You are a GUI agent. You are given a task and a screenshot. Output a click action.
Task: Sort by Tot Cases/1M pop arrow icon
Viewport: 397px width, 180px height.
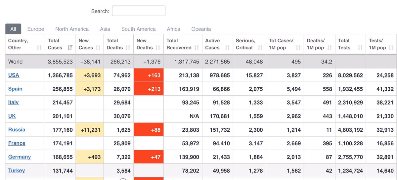click(x=298, y=48)
